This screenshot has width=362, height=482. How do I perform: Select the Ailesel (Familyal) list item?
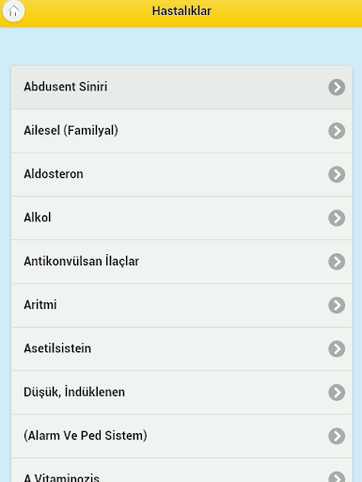pyautogui.click(x=181, y=131)
